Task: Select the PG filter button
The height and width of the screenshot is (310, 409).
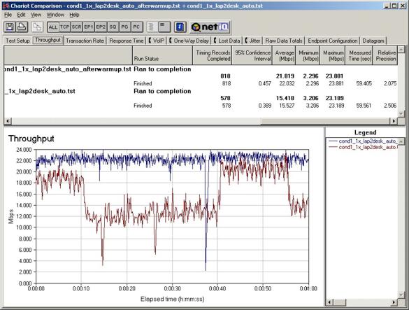Action: tap(124, 27)
